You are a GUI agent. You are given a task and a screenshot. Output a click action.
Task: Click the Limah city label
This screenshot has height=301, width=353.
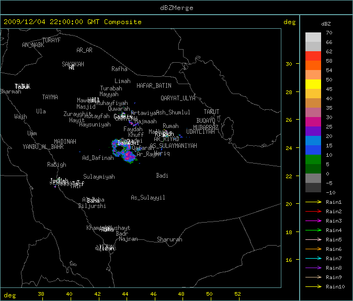point(122,81)
